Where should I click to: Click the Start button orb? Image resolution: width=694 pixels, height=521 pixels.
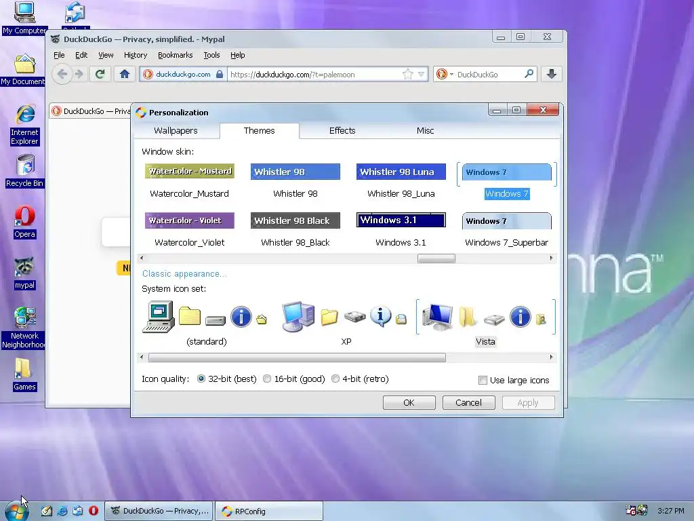point(18,512)
